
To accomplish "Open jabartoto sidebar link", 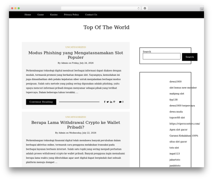I will 175,160.
